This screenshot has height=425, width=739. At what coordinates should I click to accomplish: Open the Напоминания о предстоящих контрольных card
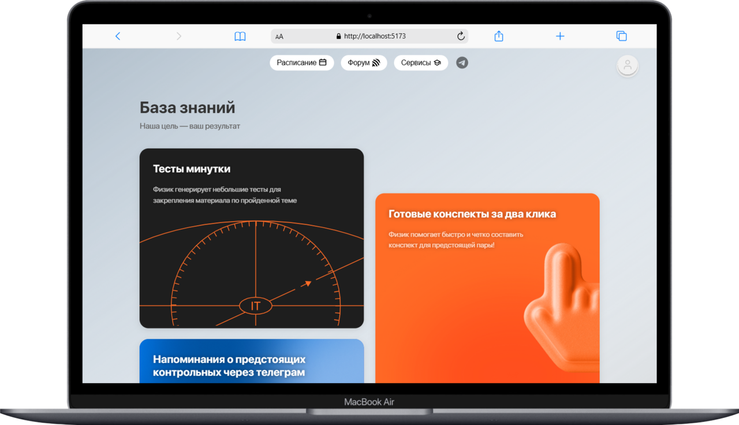pos(252,361)
